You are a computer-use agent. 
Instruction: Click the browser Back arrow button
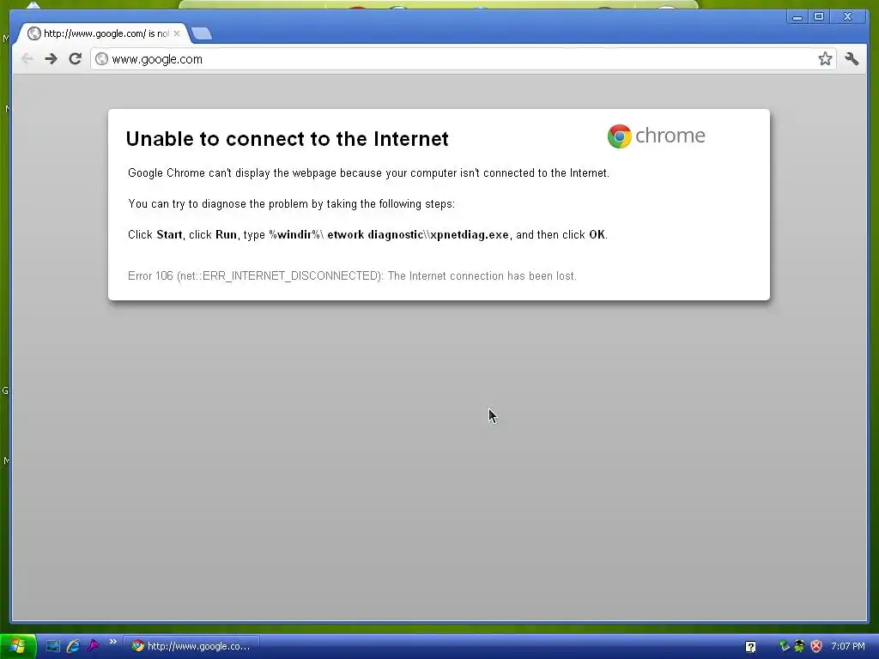point(27,59)
